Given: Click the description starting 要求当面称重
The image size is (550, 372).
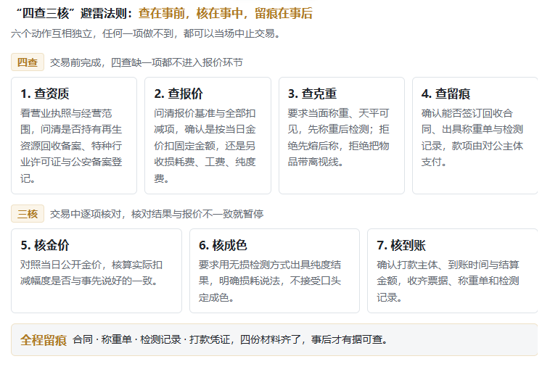Looking at the screenshot, I should click(338, 138).
